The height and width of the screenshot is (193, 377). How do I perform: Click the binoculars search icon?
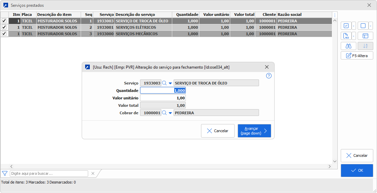point(348,46)
